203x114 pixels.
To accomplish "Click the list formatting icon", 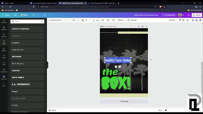I will point(108,20).
